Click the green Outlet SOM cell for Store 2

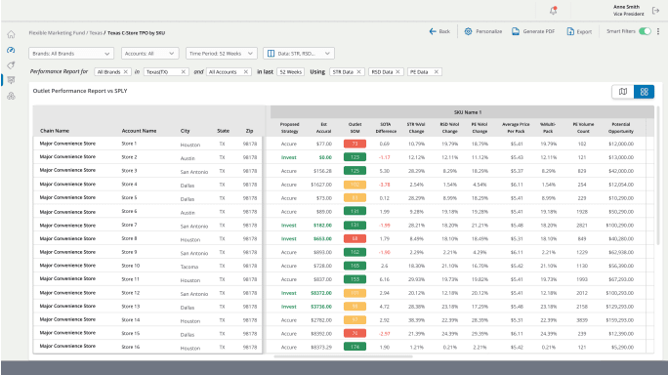tap(355, 157)
